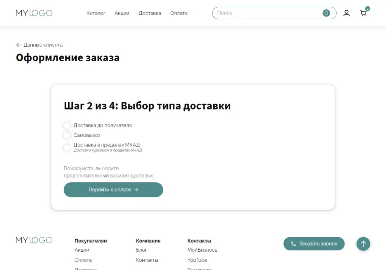Go to the 'Акции' header menu item
Viewport: 386px width, 270px height.
click(122, 13)
